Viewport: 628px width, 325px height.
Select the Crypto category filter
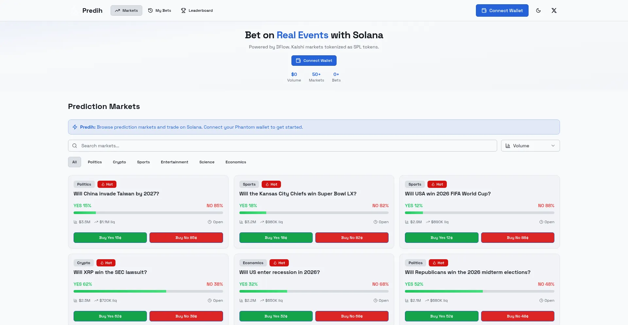click(x=119, y=162)
